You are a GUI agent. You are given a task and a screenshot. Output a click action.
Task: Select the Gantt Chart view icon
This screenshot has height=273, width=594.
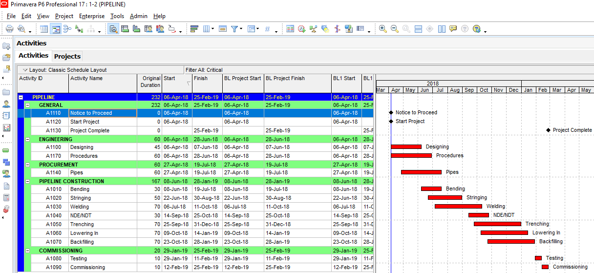click(x=56, y=29)
